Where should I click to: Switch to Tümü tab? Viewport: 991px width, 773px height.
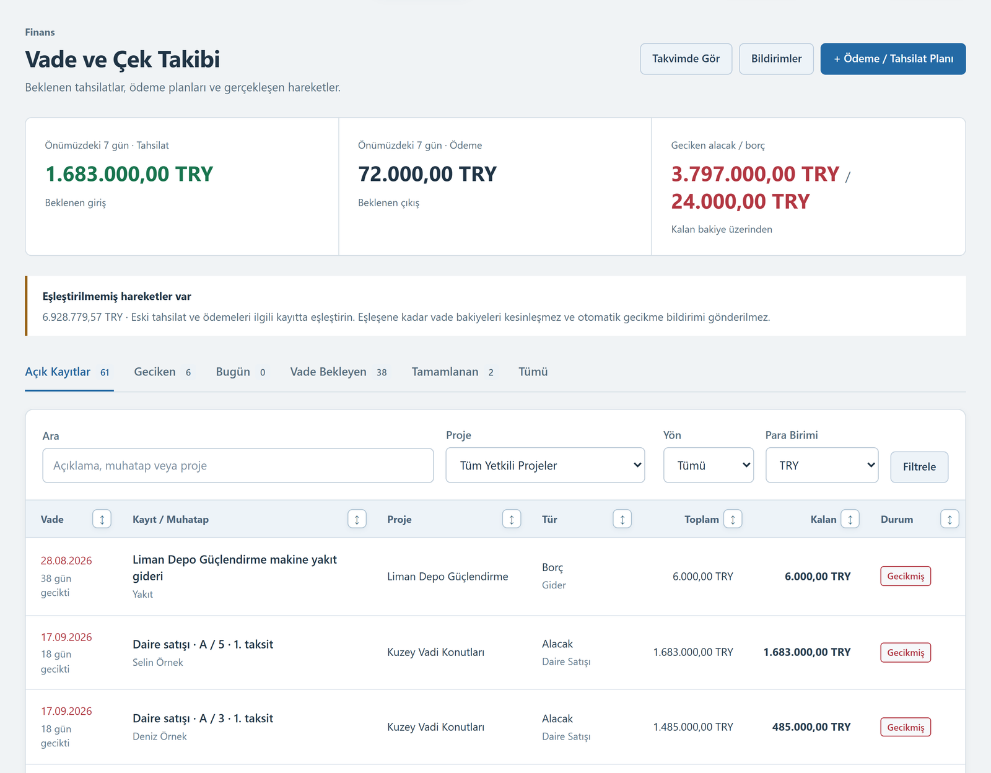pos(533,372)
